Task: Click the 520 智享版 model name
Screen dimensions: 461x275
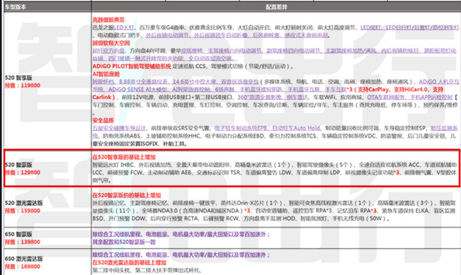Action: 18,77
